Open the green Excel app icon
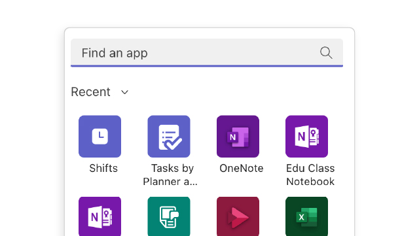Viewport: 419px width, 236px height. 306,216
